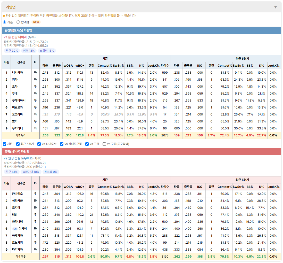Click the 직구 61% pitch tag

point(12,172)
